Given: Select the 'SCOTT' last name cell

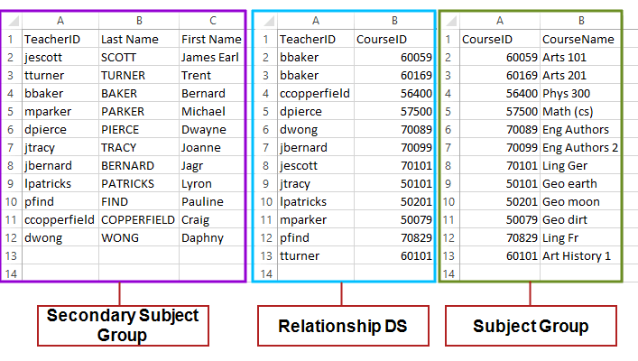Looking at the screenshot, I should click(x=139, y=57).
